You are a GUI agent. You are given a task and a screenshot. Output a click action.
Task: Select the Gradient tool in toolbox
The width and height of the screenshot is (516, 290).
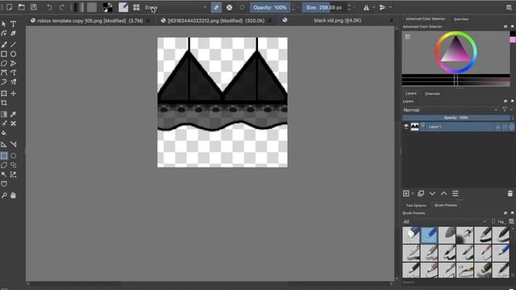point(4,114)
